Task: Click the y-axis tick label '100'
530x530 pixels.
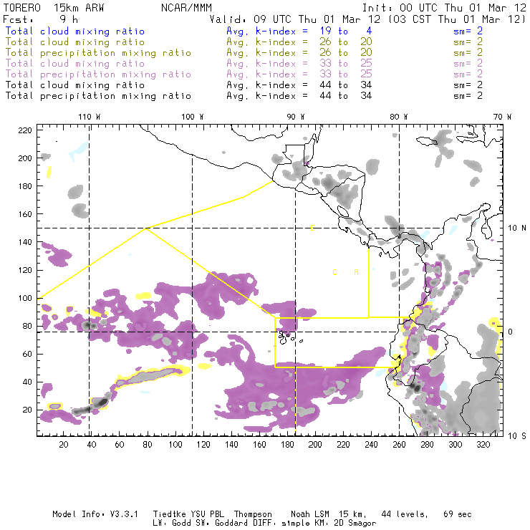Action: point(25,298)
